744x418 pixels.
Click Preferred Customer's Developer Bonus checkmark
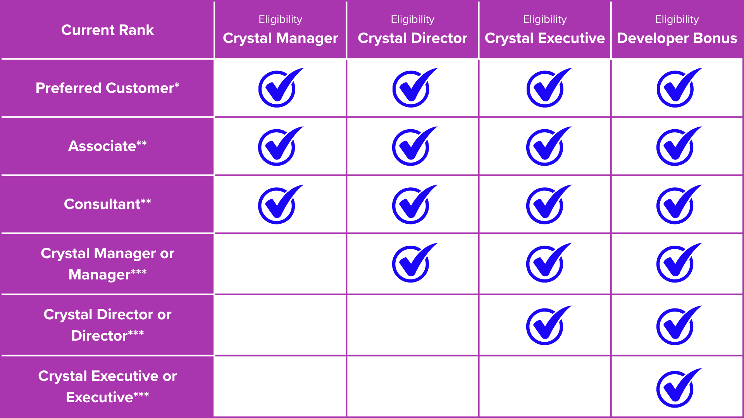click(676, 89)
